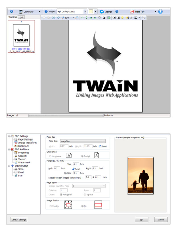This screenshot has width=176, height=240.
Task: Choose the Stretch image position option
Action: coord(51,206)
